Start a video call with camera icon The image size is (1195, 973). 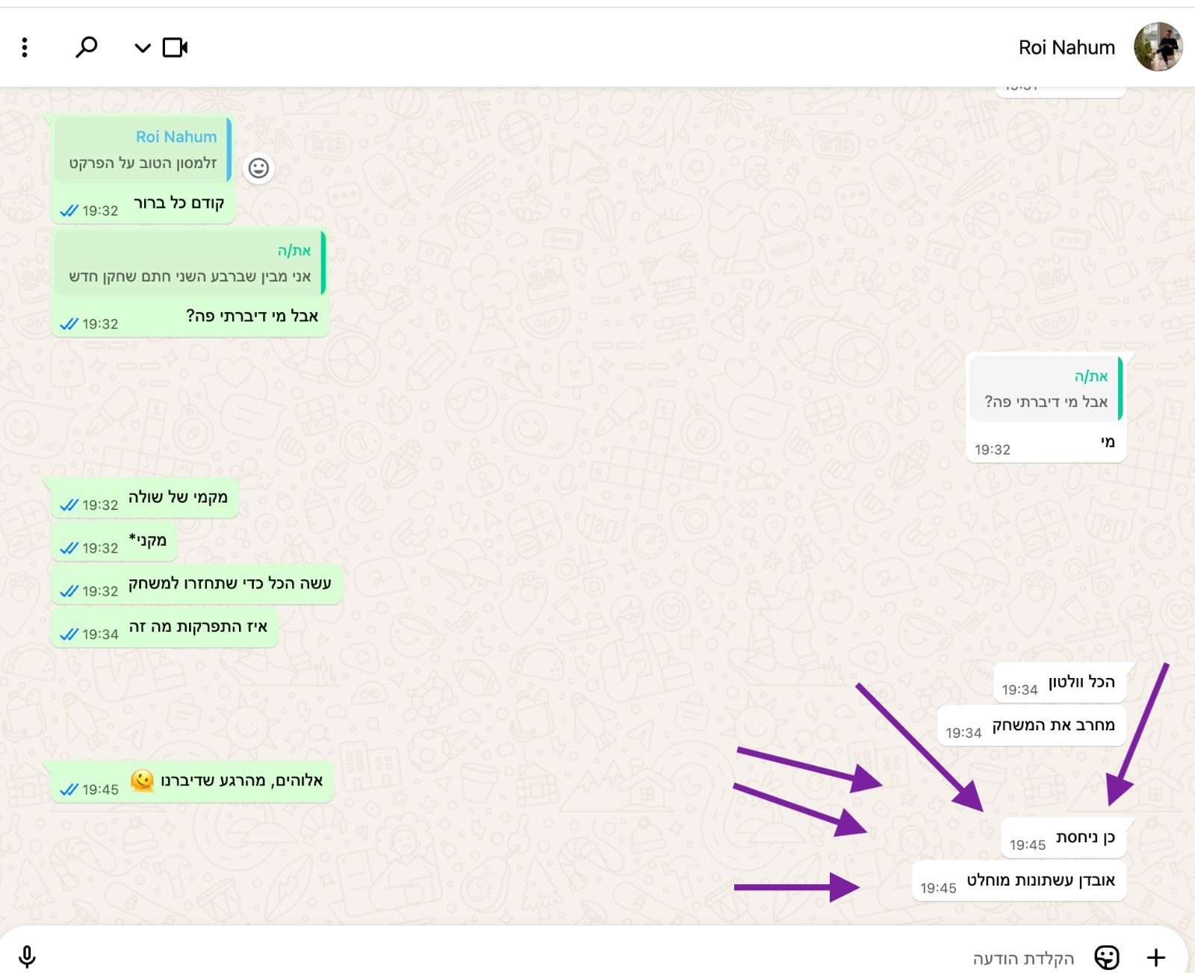[x=175, y=48]
